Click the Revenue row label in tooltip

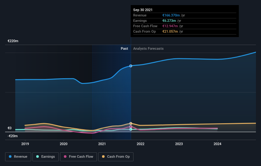pyautogui.click(x=140, y=15)
